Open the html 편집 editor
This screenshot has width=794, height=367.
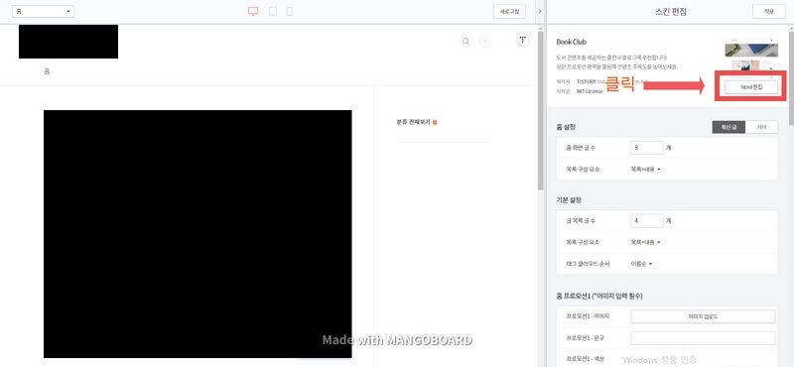coord(751,87)
